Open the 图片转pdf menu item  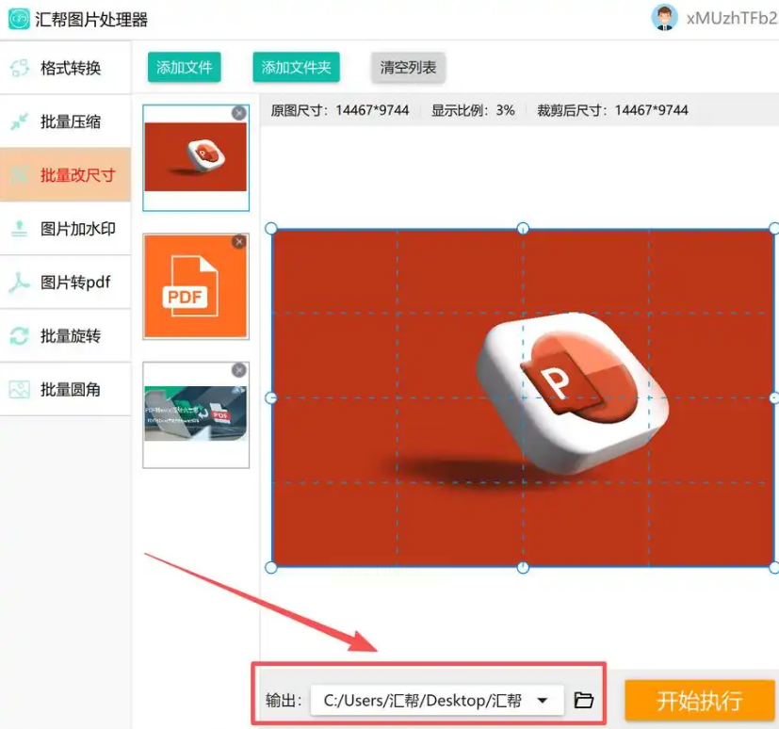pyautogui.click(x=65, y=282)
